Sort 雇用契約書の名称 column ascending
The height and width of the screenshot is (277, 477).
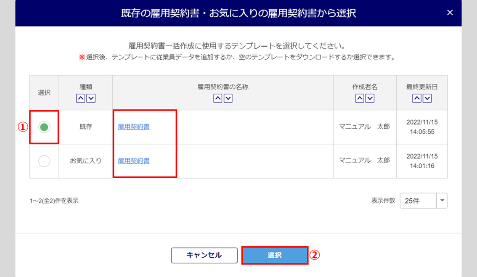pos(217,98)
